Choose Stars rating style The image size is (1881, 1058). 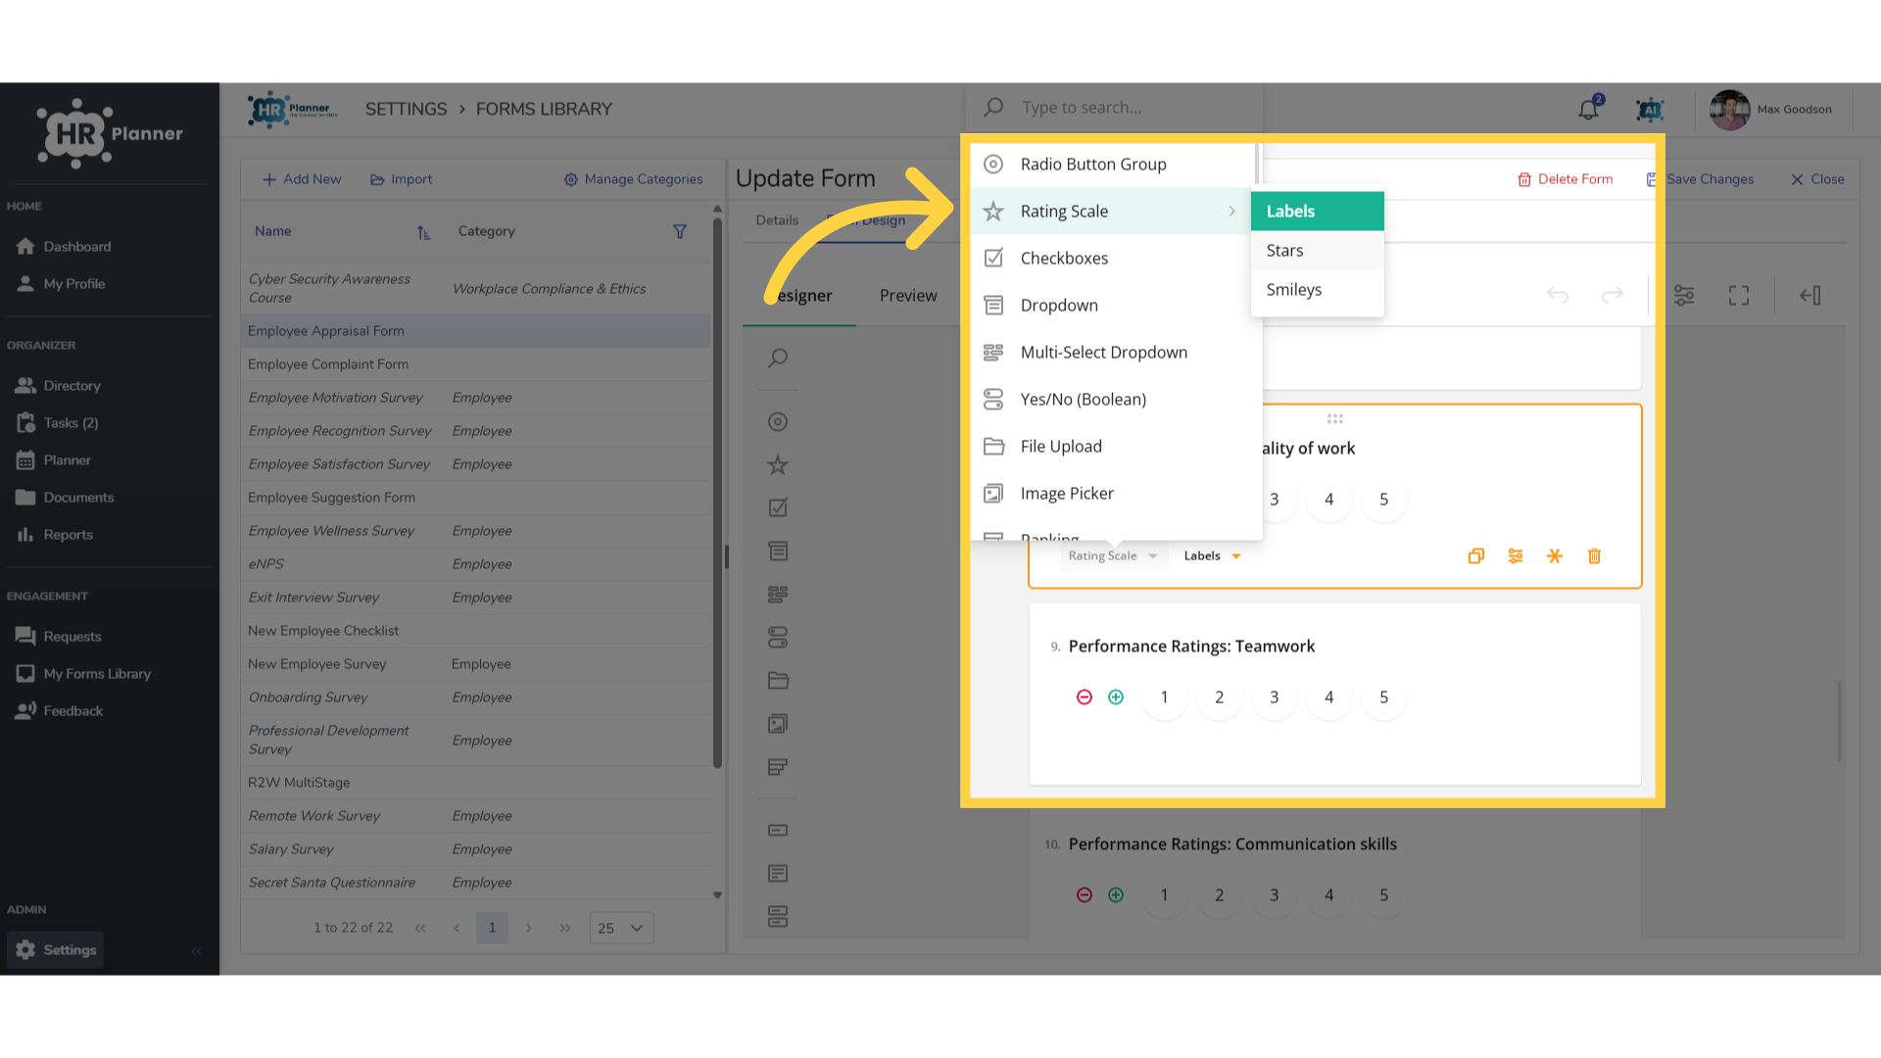[x=1317, y=251]
